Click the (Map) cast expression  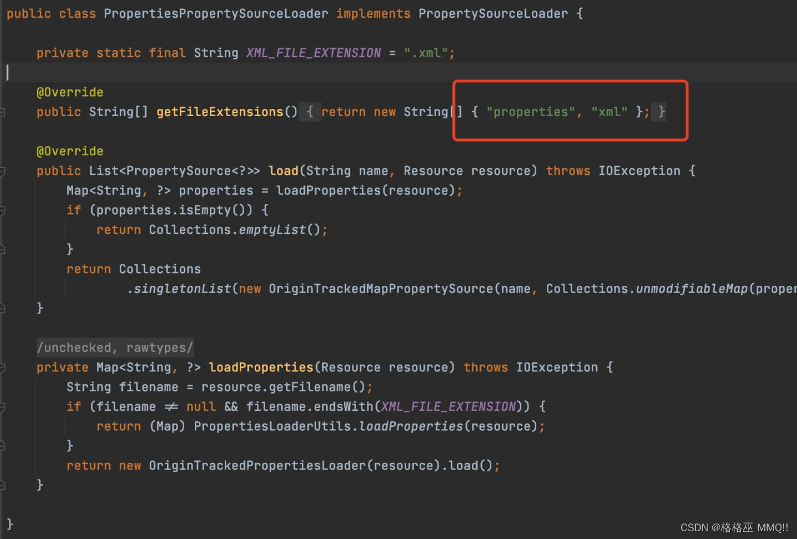(167, 426)
